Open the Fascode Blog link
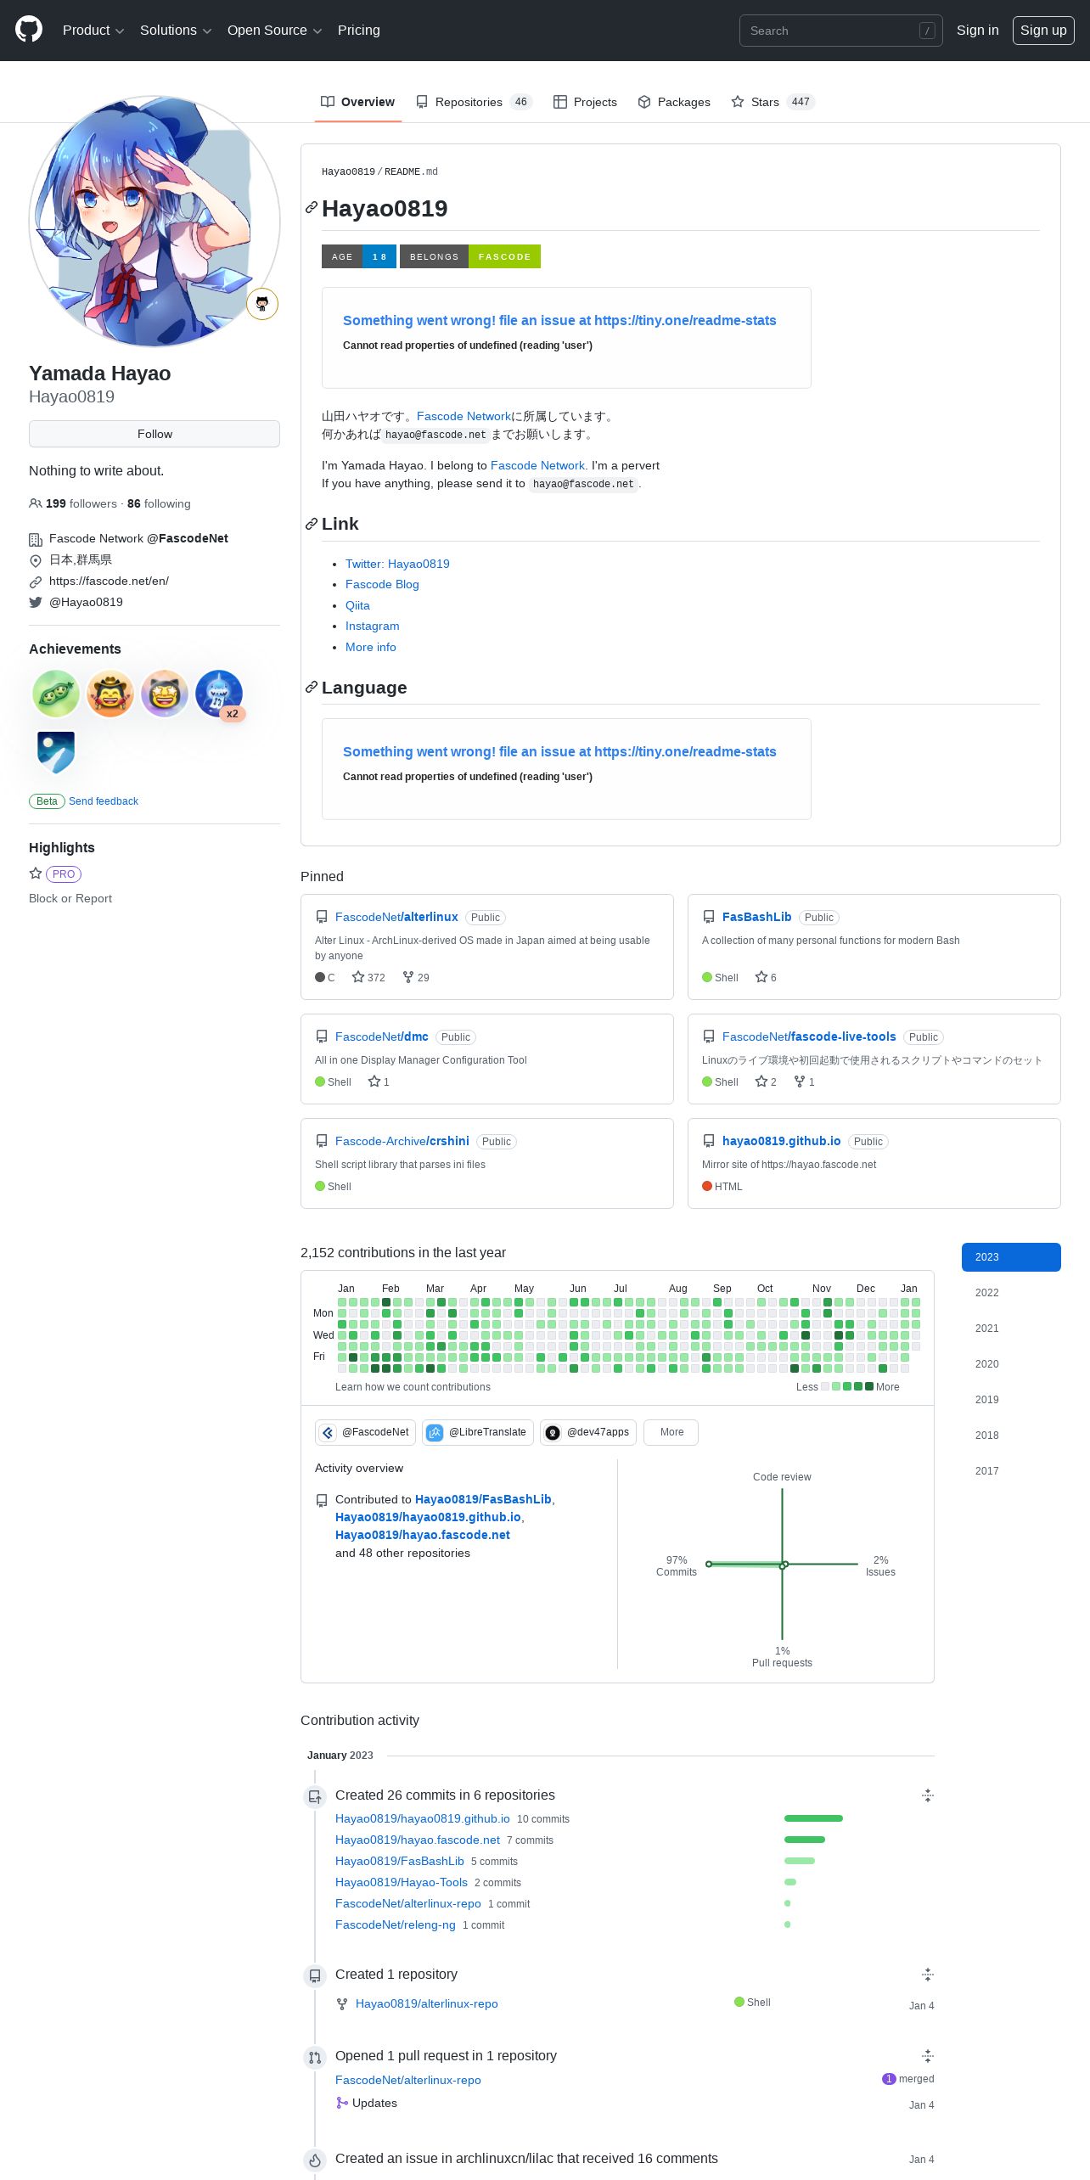The width and height of the screenshot is (1090, 2180). click(382, 584)
